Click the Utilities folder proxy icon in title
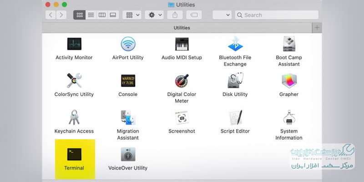This screenshot has width=364, height=182. click(171, 5)
